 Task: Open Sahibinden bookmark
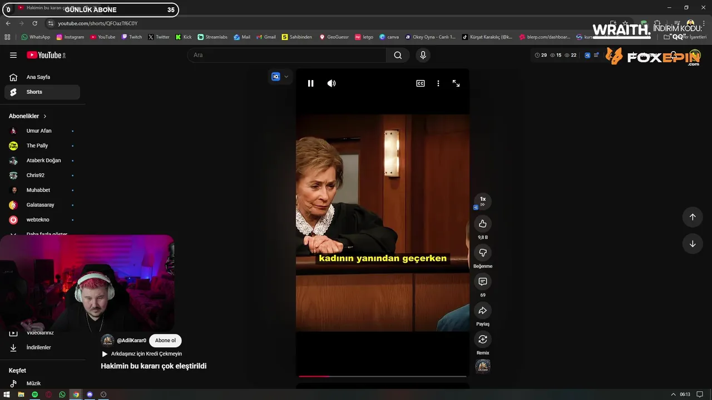(x=297, y=37)
